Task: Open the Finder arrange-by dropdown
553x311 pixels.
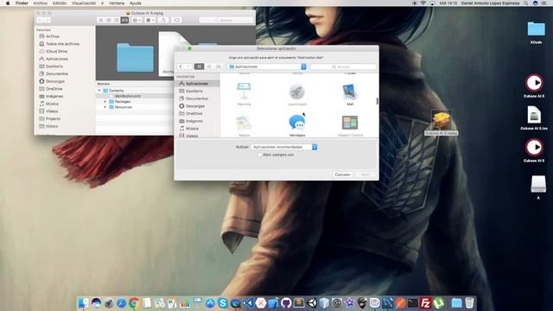Action: (137, 20)
